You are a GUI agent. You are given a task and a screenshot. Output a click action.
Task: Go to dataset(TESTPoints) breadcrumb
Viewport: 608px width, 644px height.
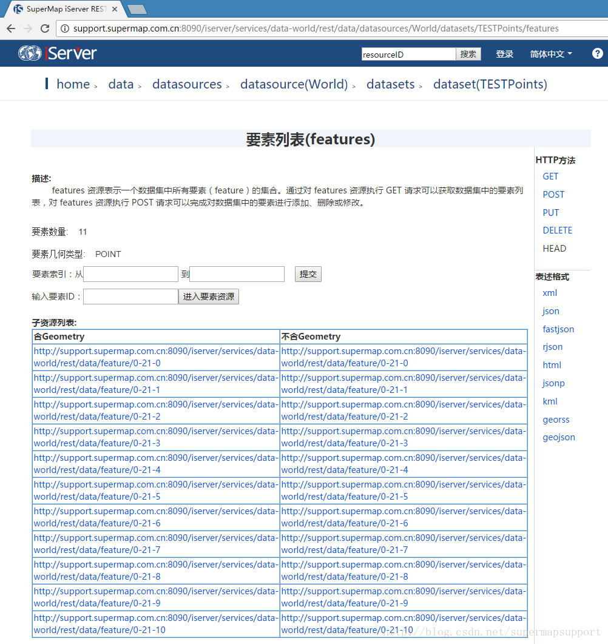(490, 84)
